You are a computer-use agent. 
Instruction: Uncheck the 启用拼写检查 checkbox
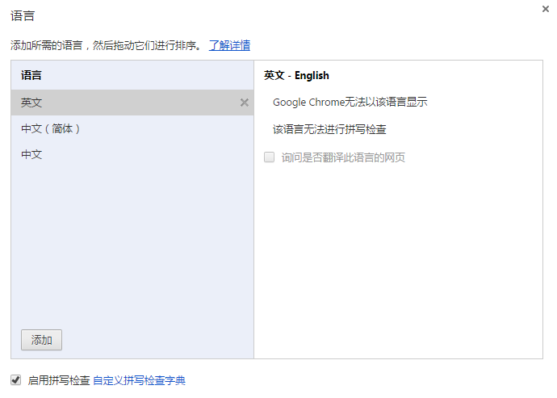click(x=15, y=380)
